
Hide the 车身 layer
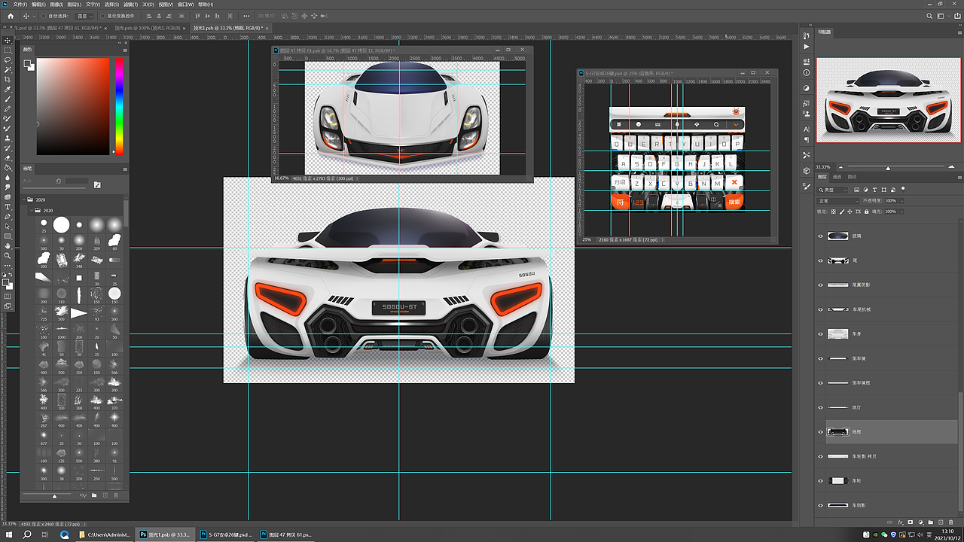[x=821, y=333]
